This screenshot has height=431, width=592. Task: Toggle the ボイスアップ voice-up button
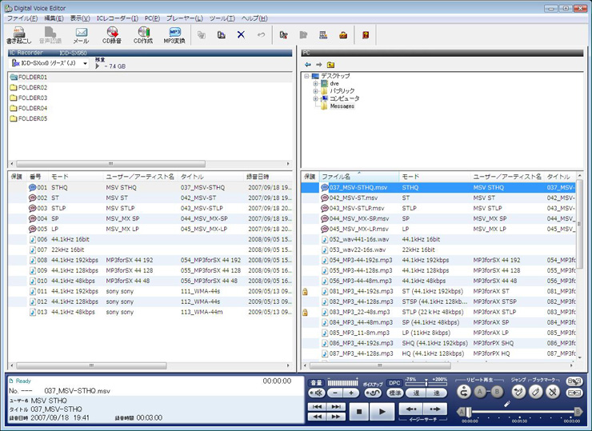[374, 393]
